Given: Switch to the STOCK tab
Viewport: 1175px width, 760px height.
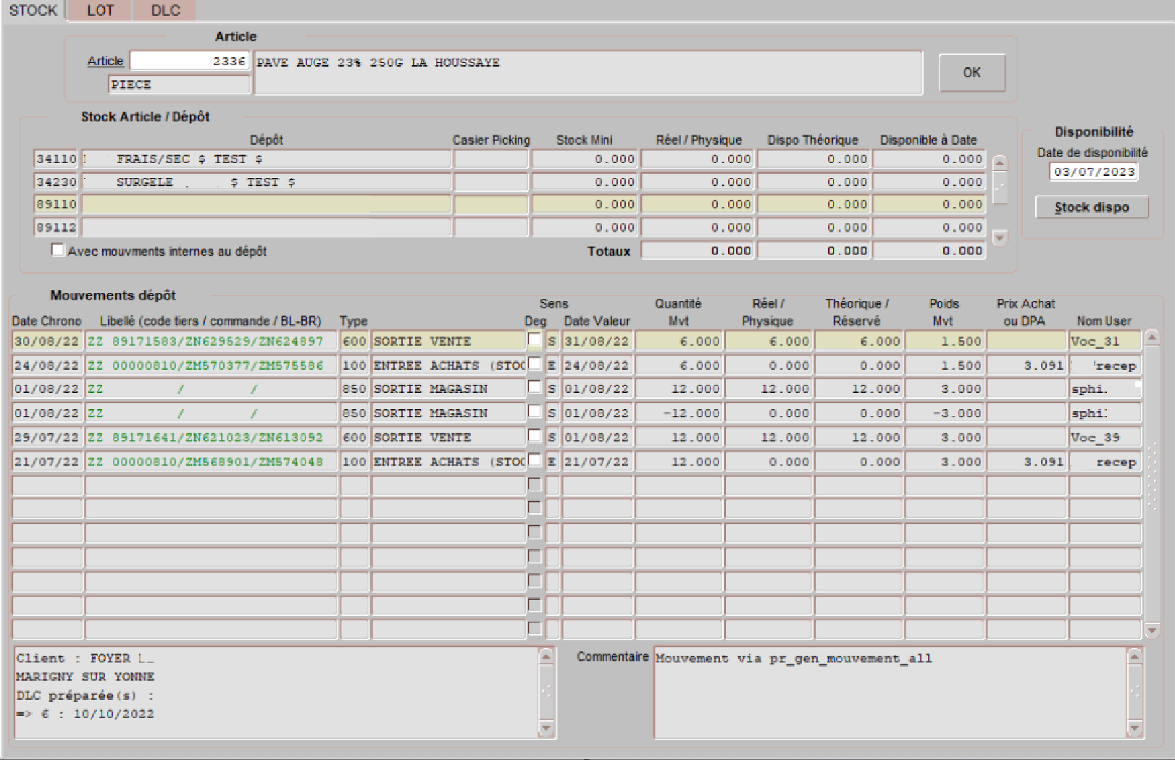Looking at the screenshot, I should coord(33,10).
